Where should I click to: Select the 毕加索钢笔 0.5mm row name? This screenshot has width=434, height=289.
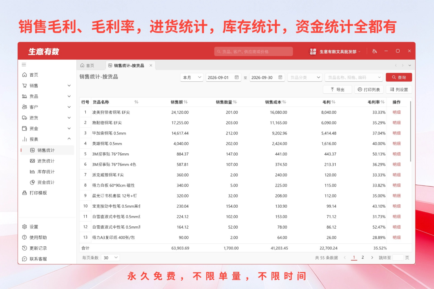[109, 133]
